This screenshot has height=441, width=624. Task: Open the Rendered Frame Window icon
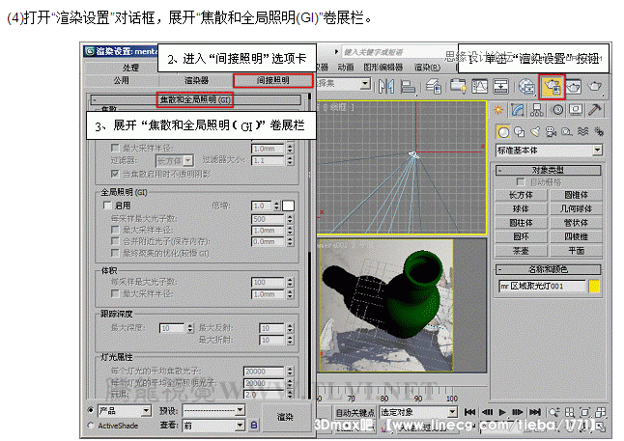pos(573,86)
